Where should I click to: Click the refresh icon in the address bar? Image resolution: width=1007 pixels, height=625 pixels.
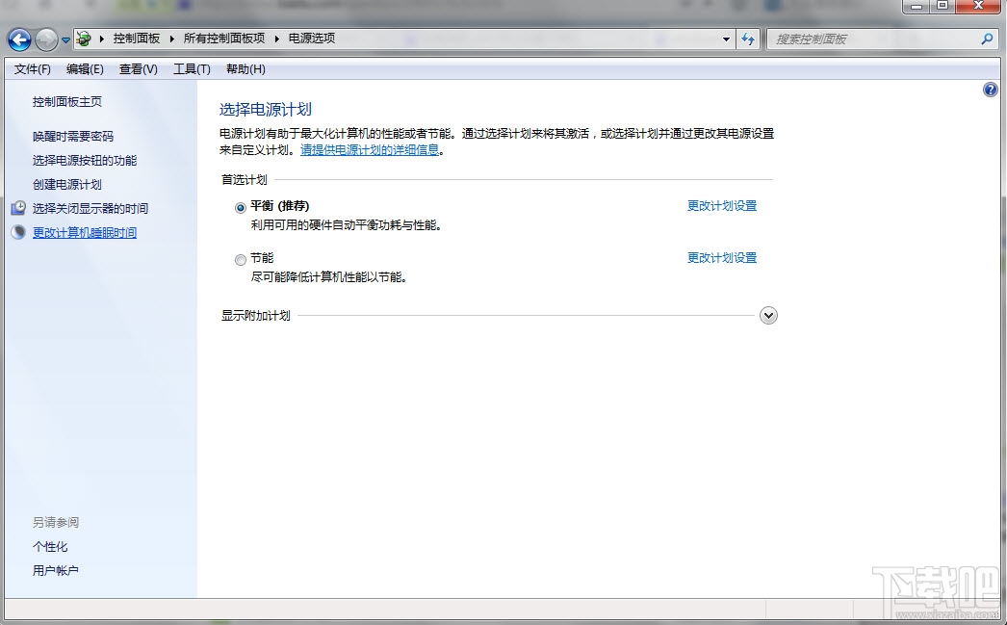(x=748, y=39)
